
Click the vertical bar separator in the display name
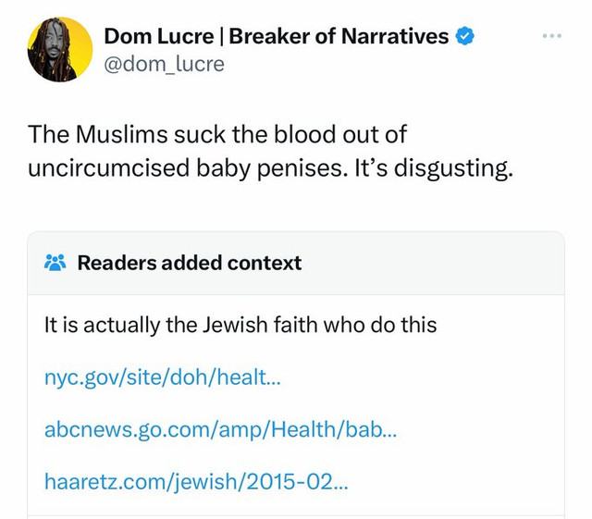[x=220, y=37]
